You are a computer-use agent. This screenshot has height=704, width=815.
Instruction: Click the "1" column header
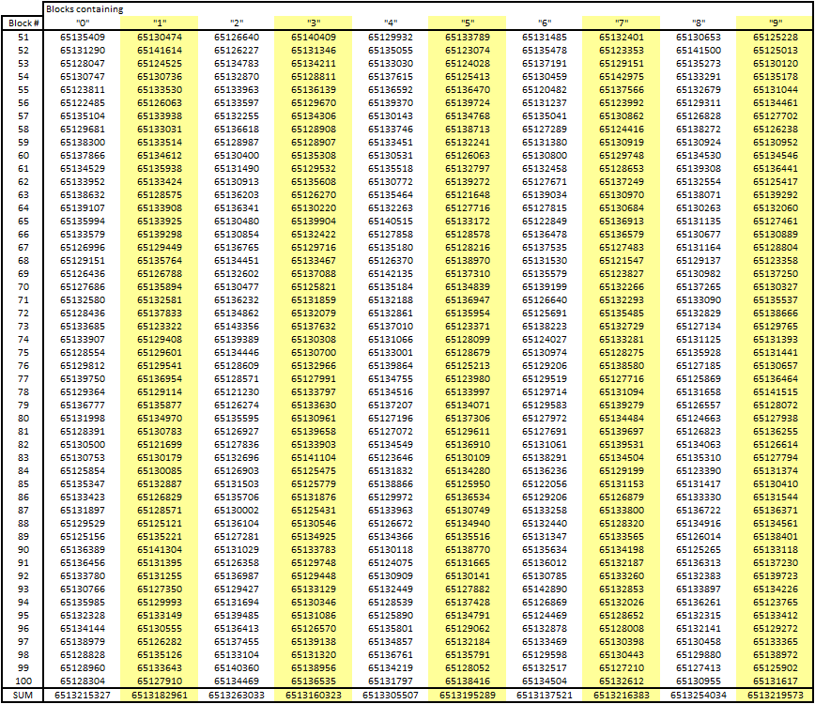160,23
